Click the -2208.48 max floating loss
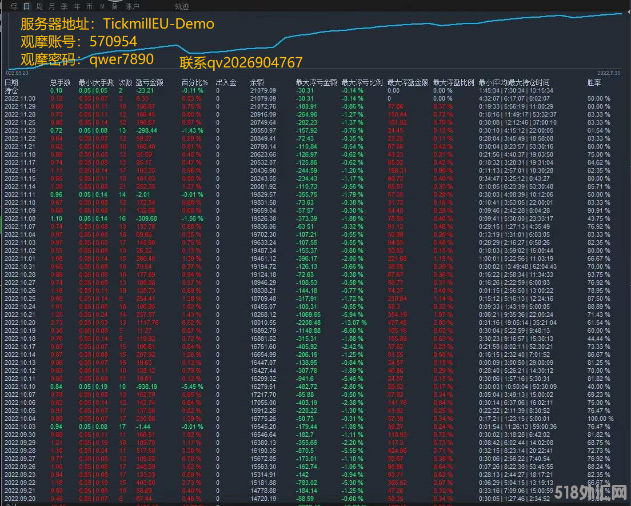 tap(308, 322)
